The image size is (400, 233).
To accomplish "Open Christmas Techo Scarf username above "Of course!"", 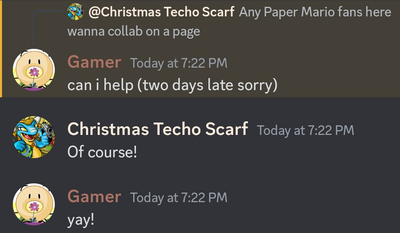I will (x=157, y=129).
